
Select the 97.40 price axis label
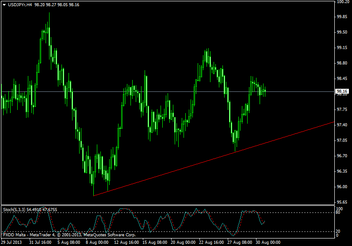pos(342,125)
